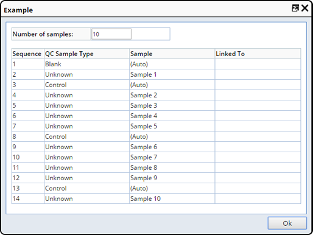This screenshot has height=235, width=313.
Task: Click the pop-out window icon
Action: (295, 9)
